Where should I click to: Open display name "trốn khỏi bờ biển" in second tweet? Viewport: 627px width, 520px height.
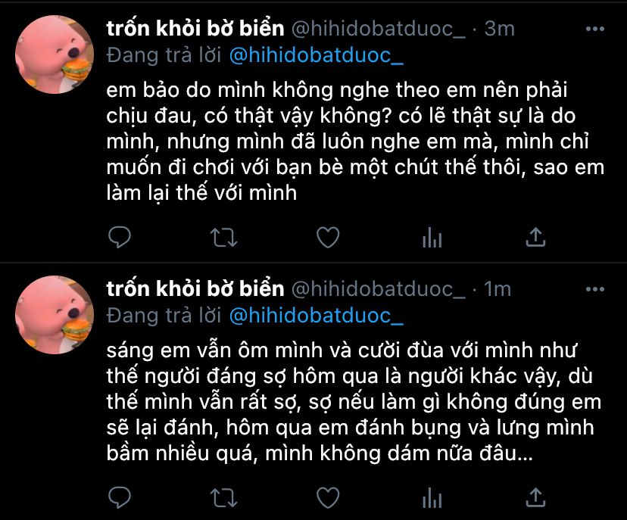click(x=195, y=288)
